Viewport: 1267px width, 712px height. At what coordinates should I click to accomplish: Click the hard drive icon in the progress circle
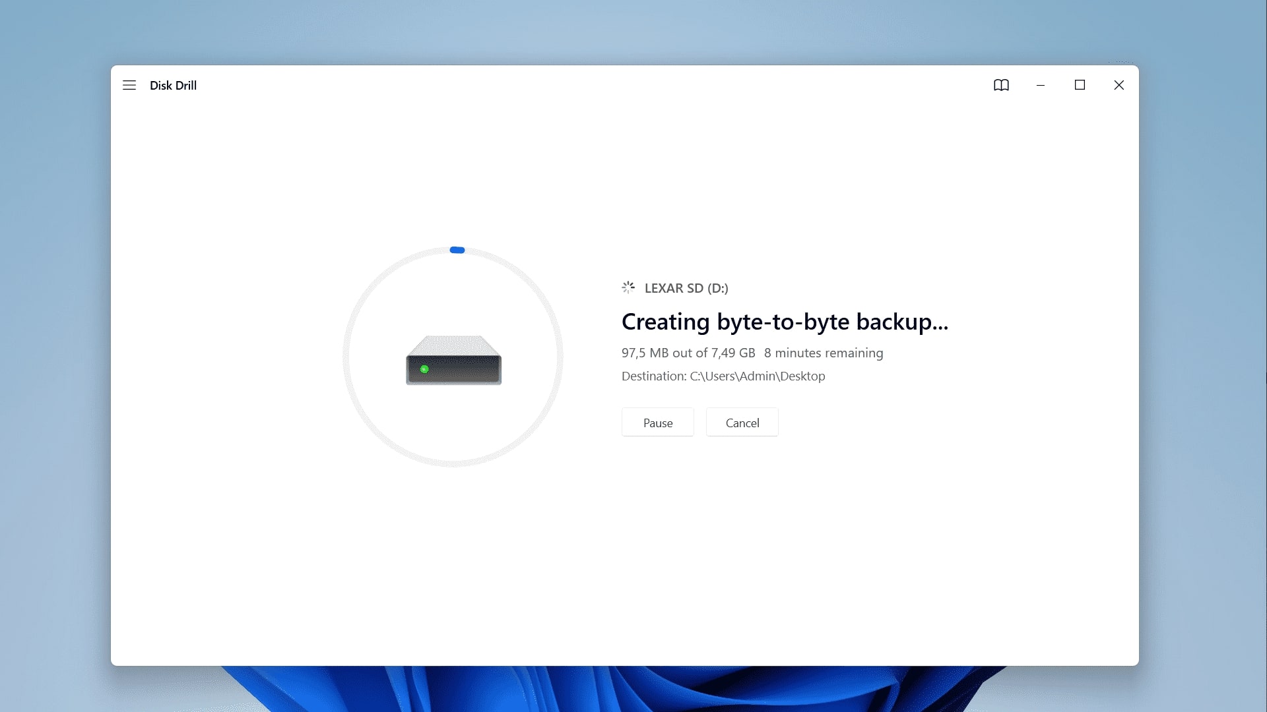click(453, 360)
